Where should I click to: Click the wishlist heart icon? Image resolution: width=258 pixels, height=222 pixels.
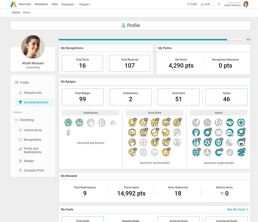click(x=222, y=193)
